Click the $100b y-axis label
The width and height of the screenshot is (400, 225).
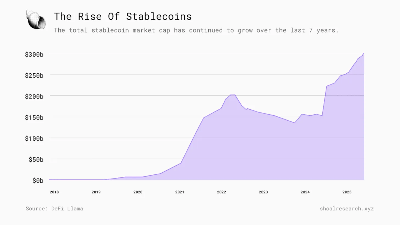tap(34, 138)
